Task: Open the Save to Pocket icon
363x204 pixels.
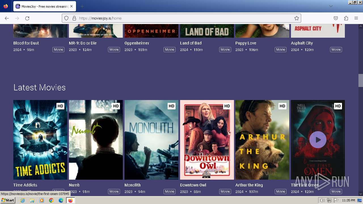Action: click(336, 18)
